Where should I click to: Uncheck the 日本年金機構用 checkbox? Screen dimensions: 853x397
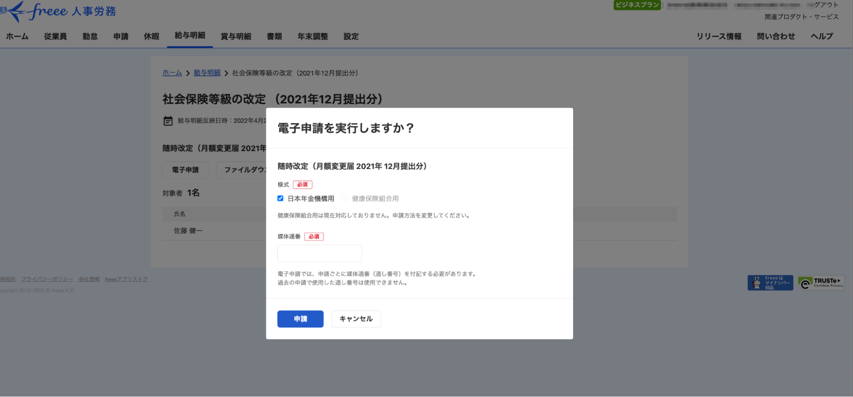pyautogui.click(x=280, y=198)
